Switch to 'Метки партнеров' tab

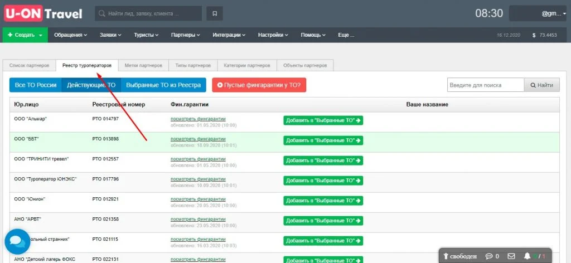[x=143, y=66]
